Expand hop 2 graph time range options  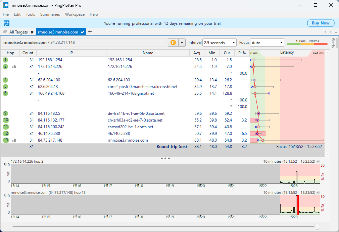click(x=318, y=161)
